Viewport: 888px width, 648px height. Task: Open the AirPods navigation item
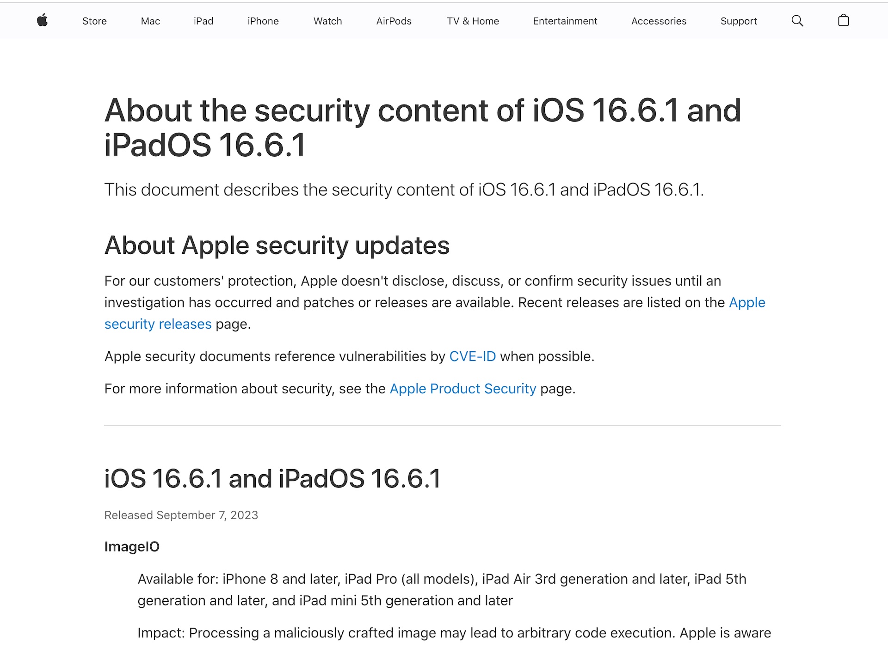point(394,21)
